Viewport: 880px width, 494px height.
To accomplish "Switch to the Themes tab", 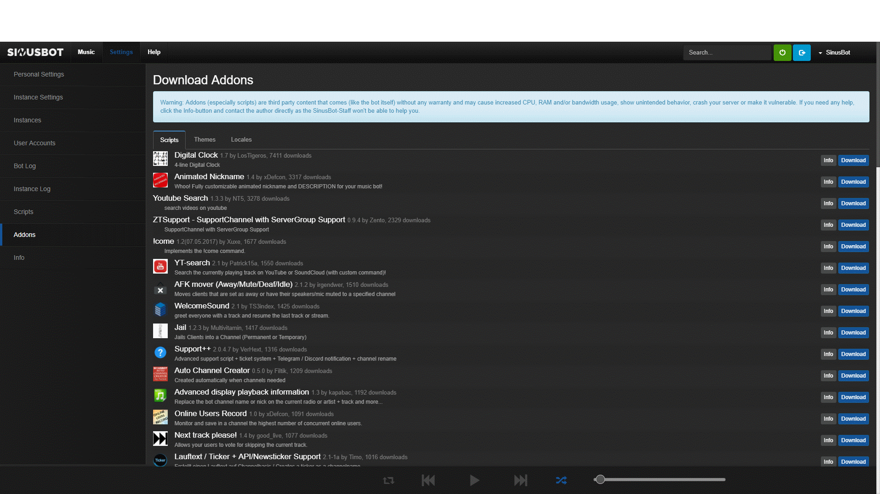I will click(204, 140).
